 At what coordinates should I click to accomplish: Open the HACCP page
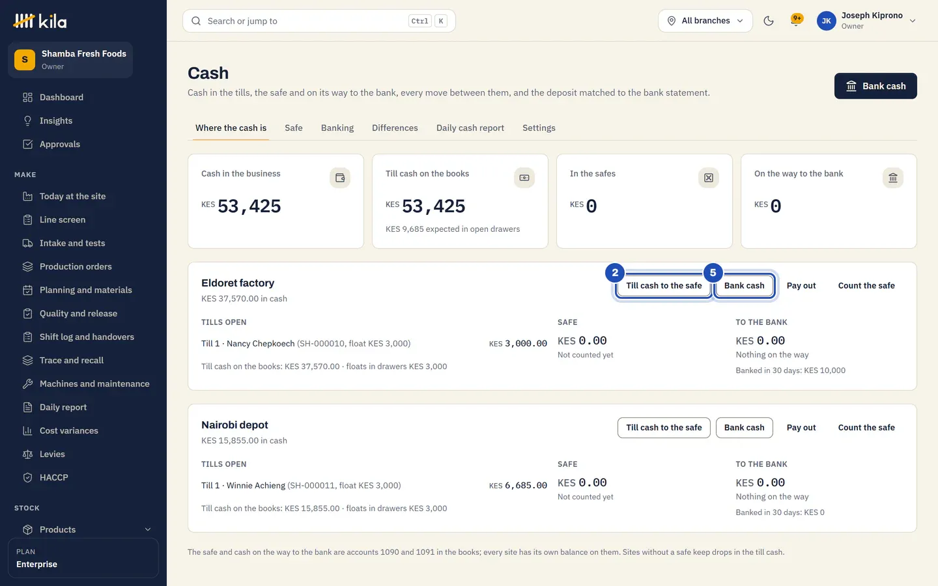83,477
